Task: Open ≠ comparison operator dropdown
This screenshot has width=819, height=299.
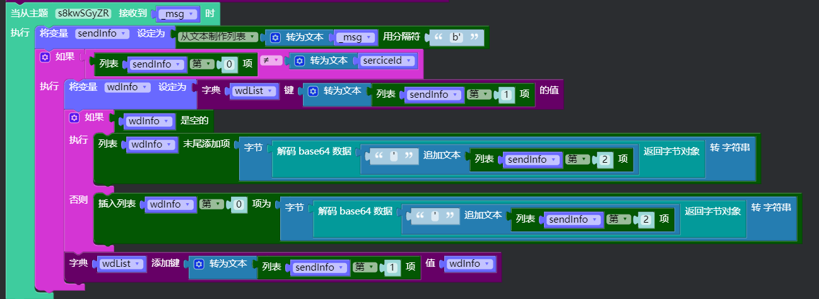Action: tap(271, 61)
